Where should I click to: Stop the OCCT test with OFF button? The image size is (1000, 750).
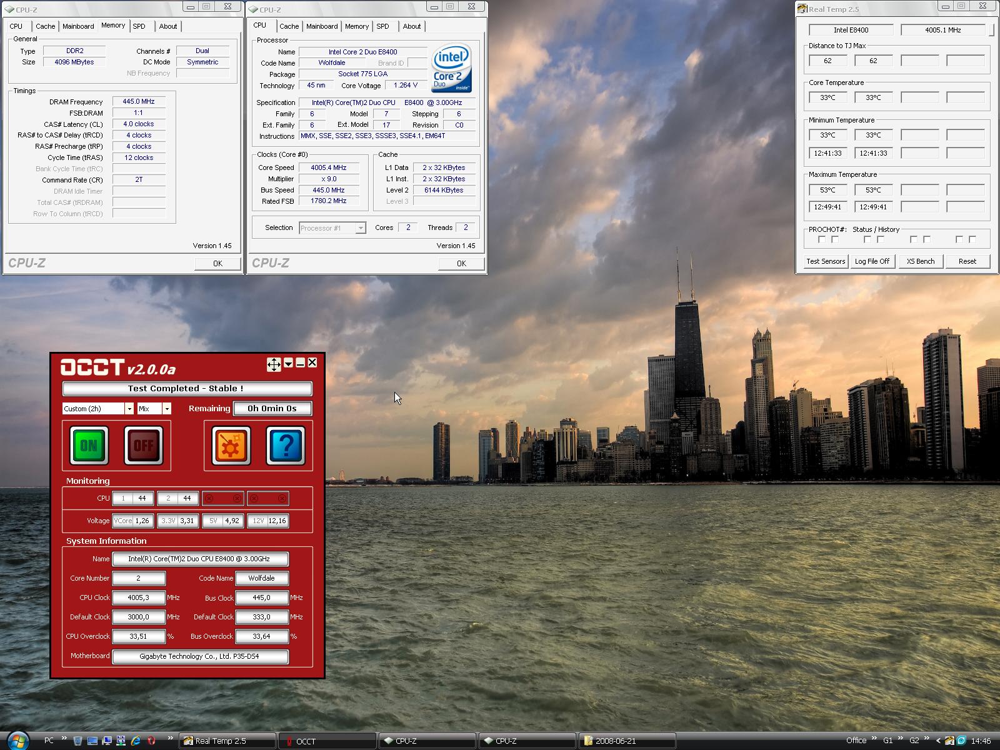coord(144,446)
